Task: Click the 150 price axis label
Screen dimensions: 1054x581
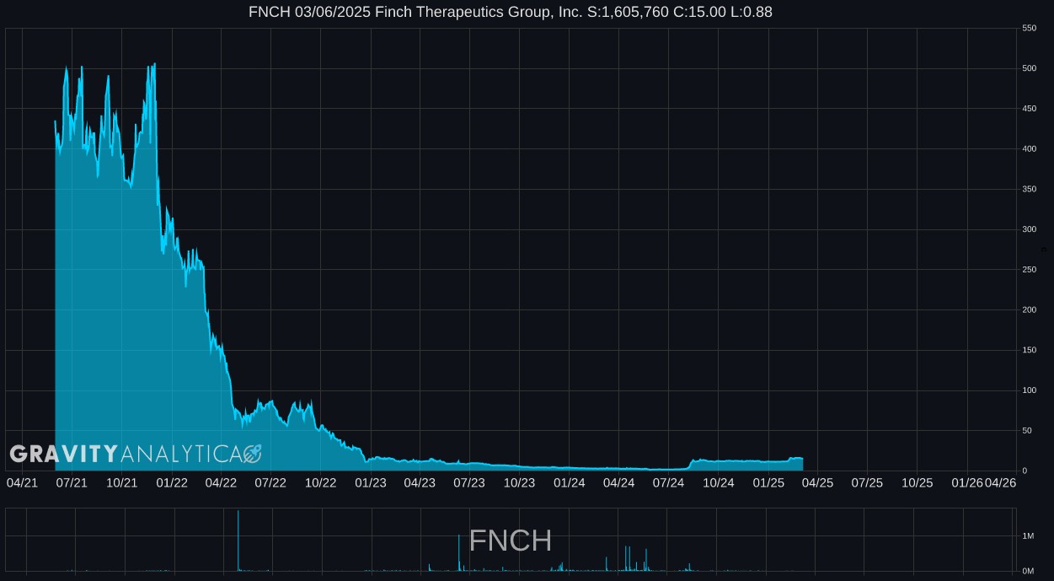Action: (x=1029, y=350)
